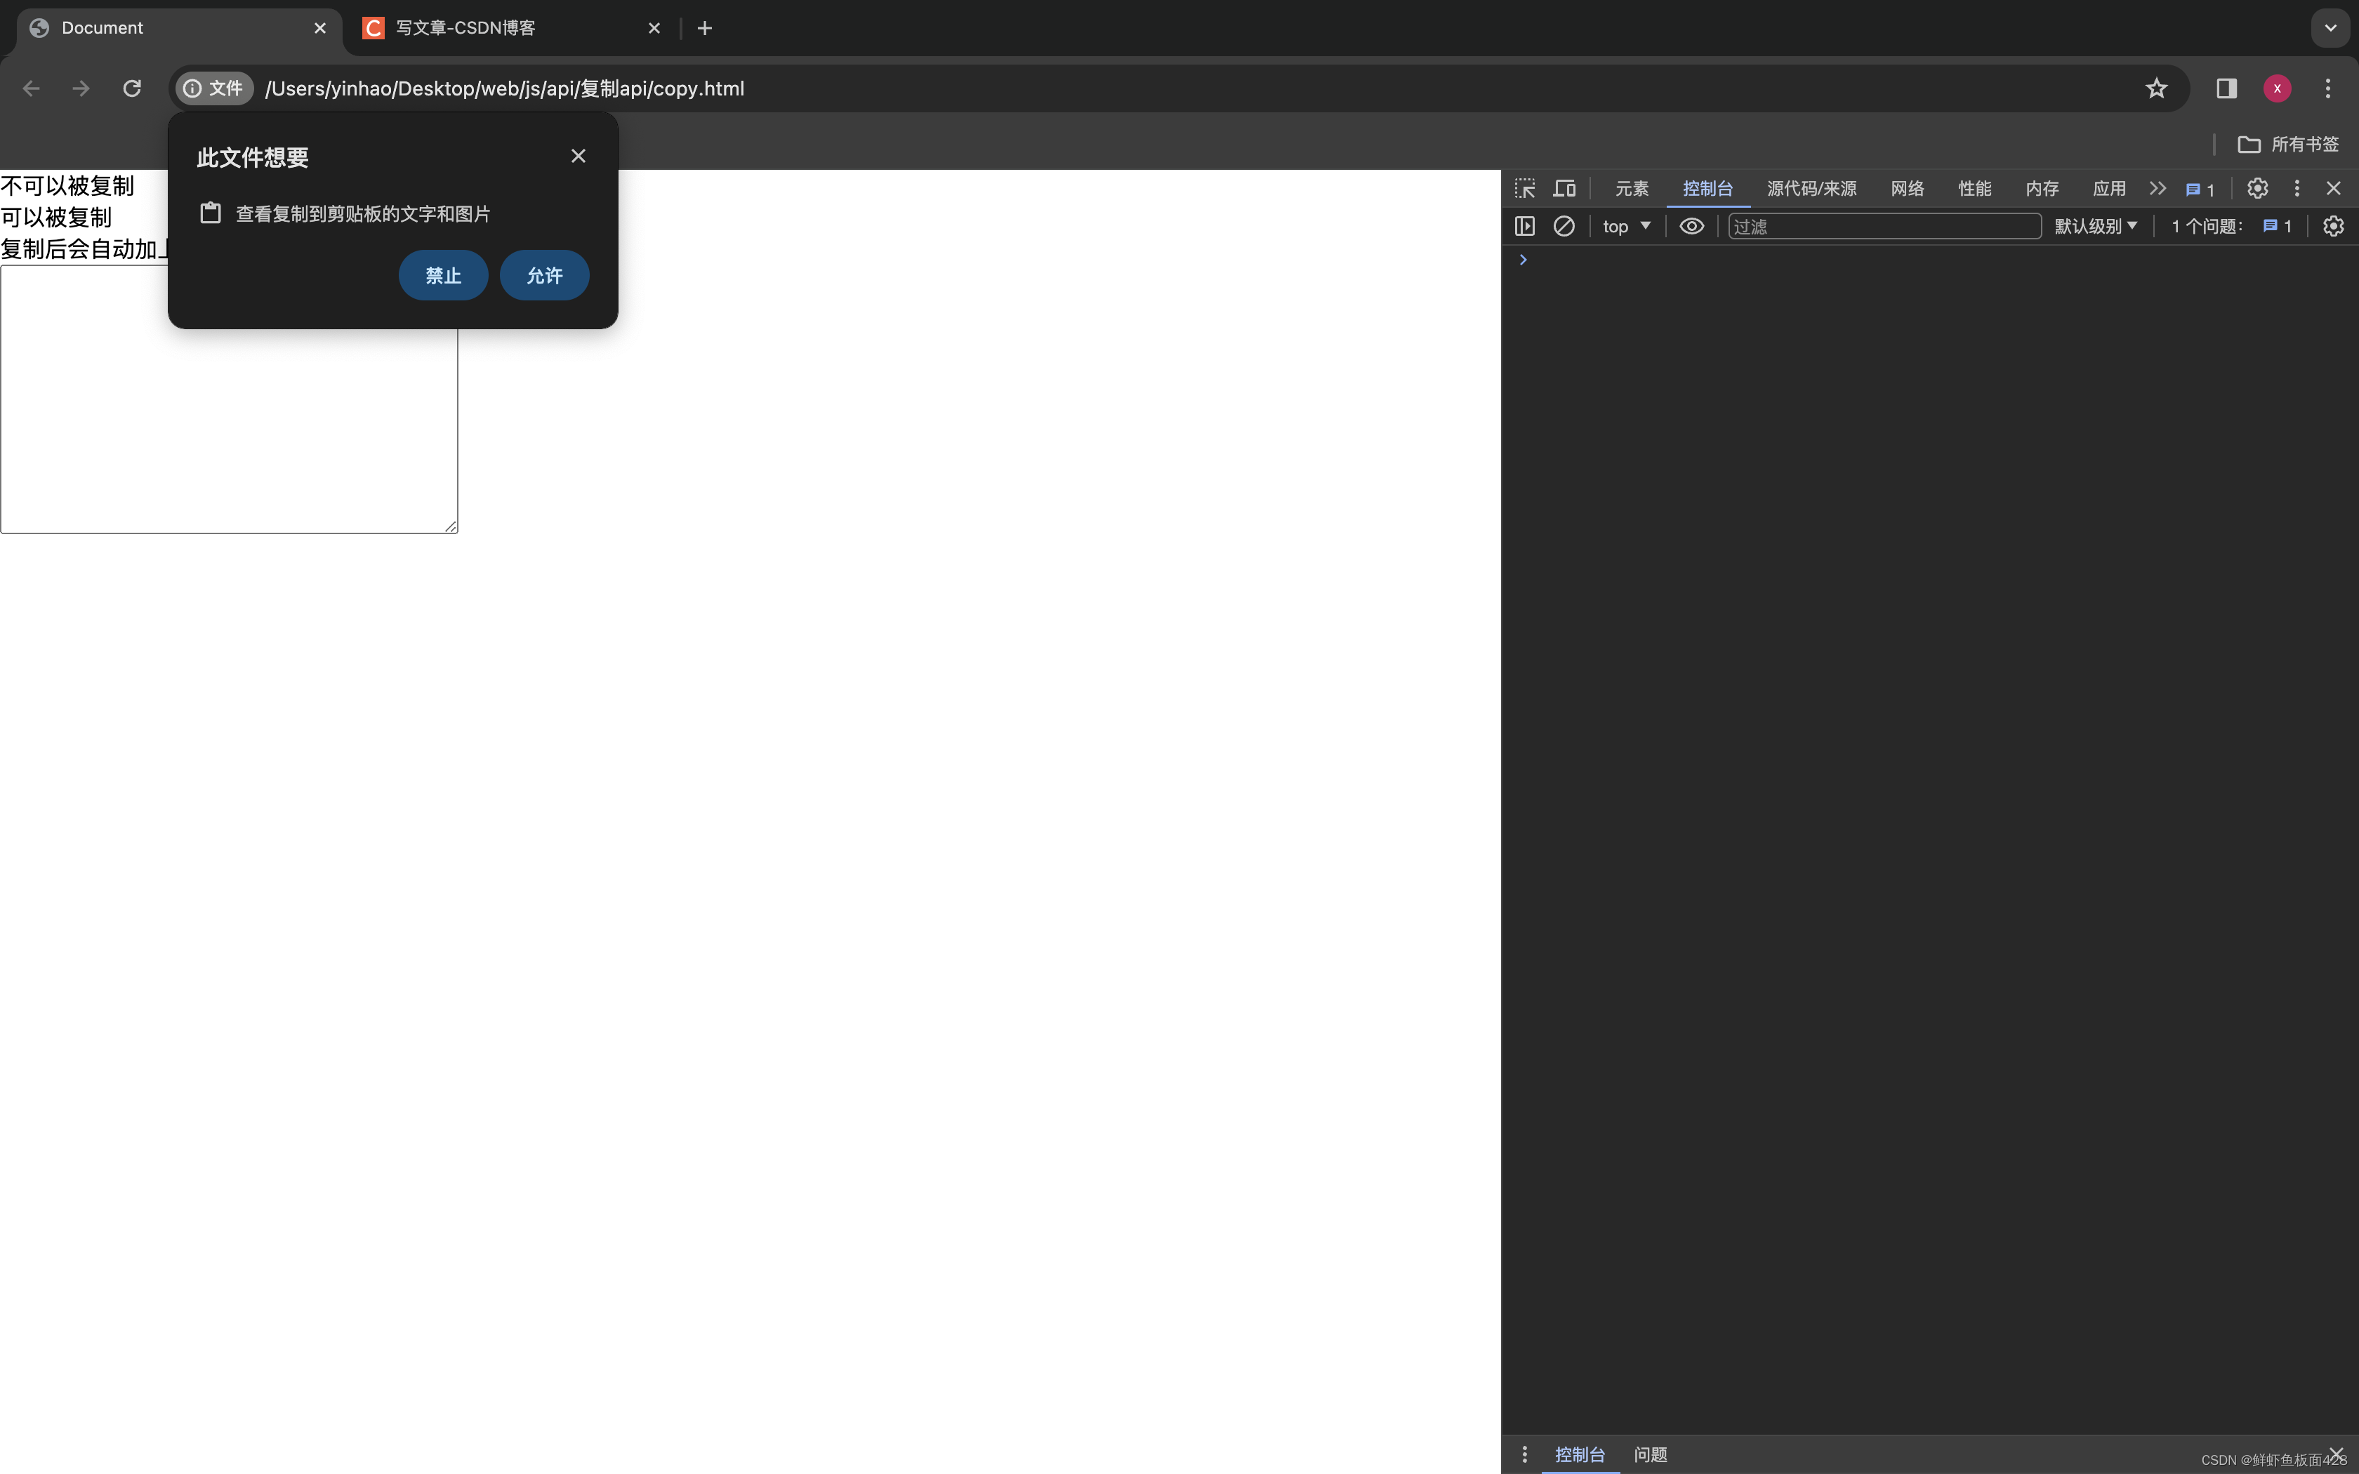The image size is (2359, 1474).
Task: Activate the DevTools inspect element picker
Action: [1525, 188]
